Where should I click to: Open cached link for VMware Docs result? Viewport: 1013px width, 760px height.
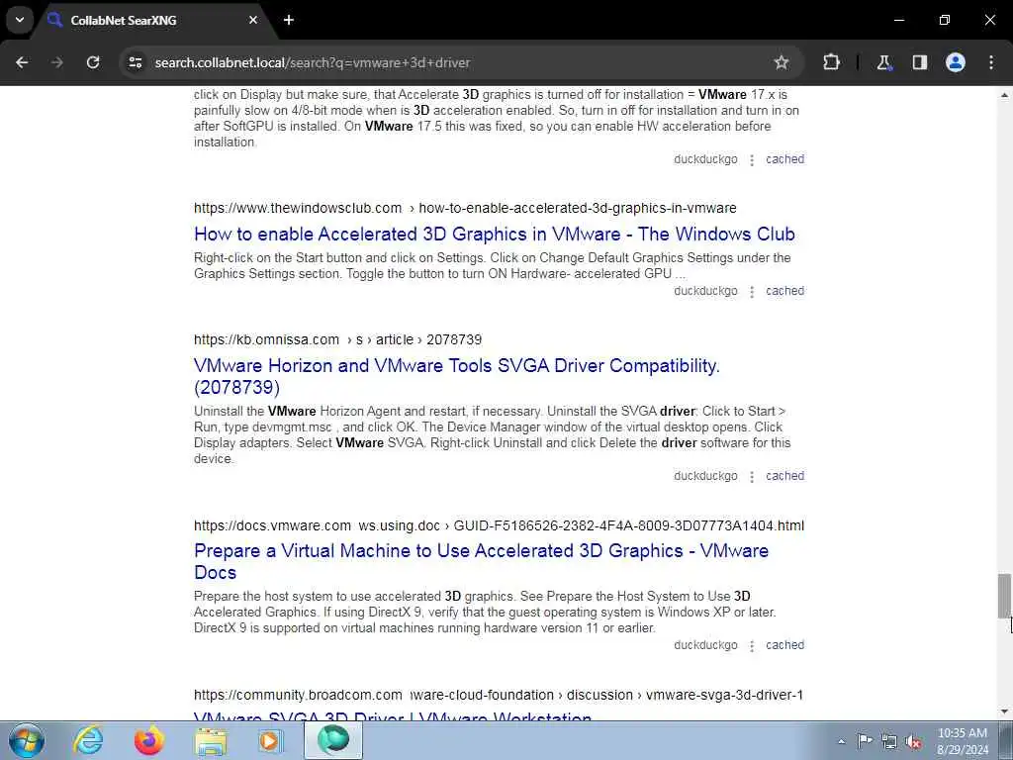point(784,645)
